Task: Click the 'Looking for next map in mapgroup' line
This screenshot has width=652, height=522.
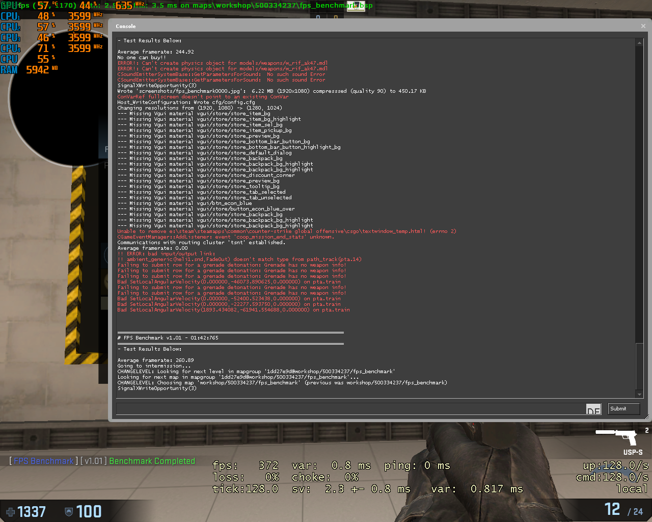Action: (x=238, y=377)
